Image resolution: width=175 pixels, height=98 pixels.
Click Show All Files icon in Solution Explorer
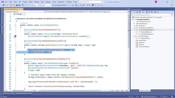pyautogui.click(x=152, y=12)
